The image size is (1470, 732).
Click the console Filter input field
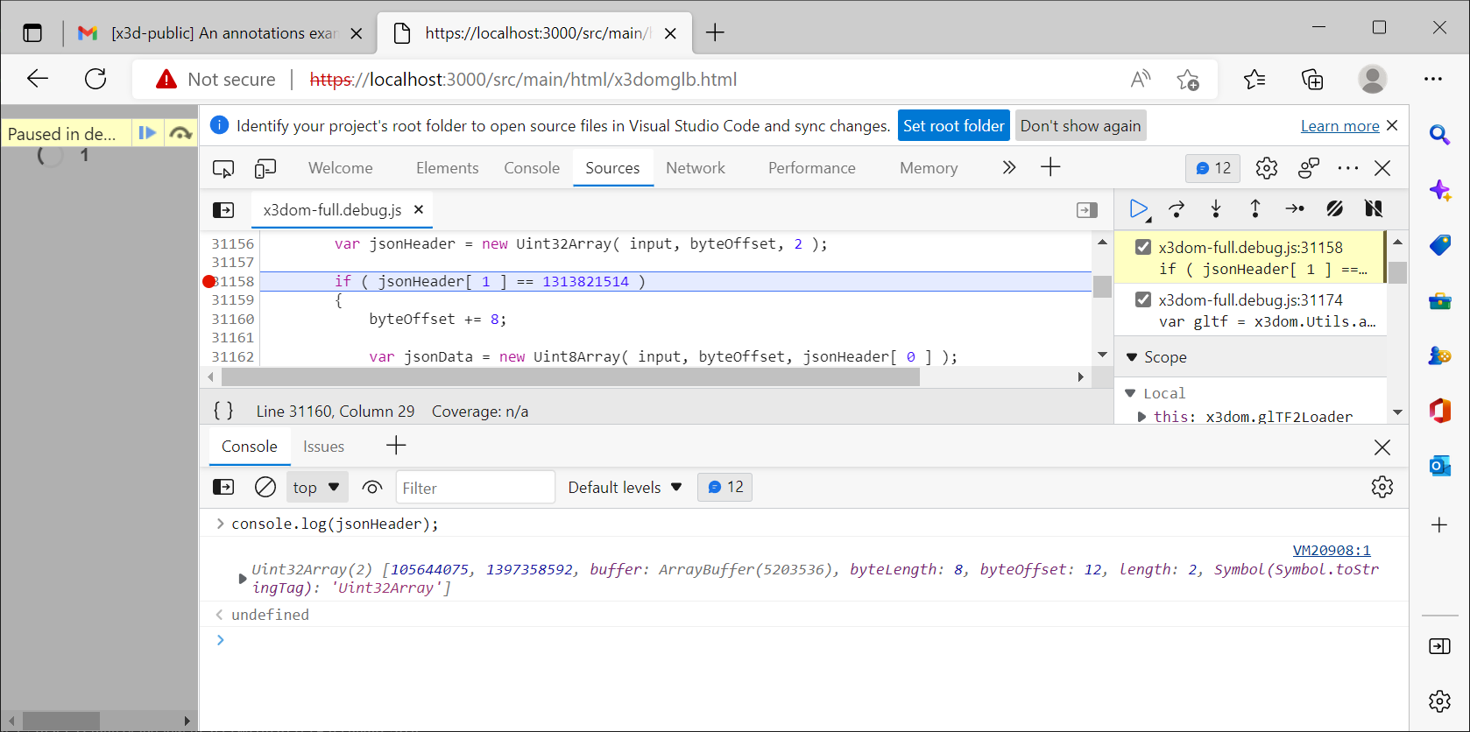(475, 488)
